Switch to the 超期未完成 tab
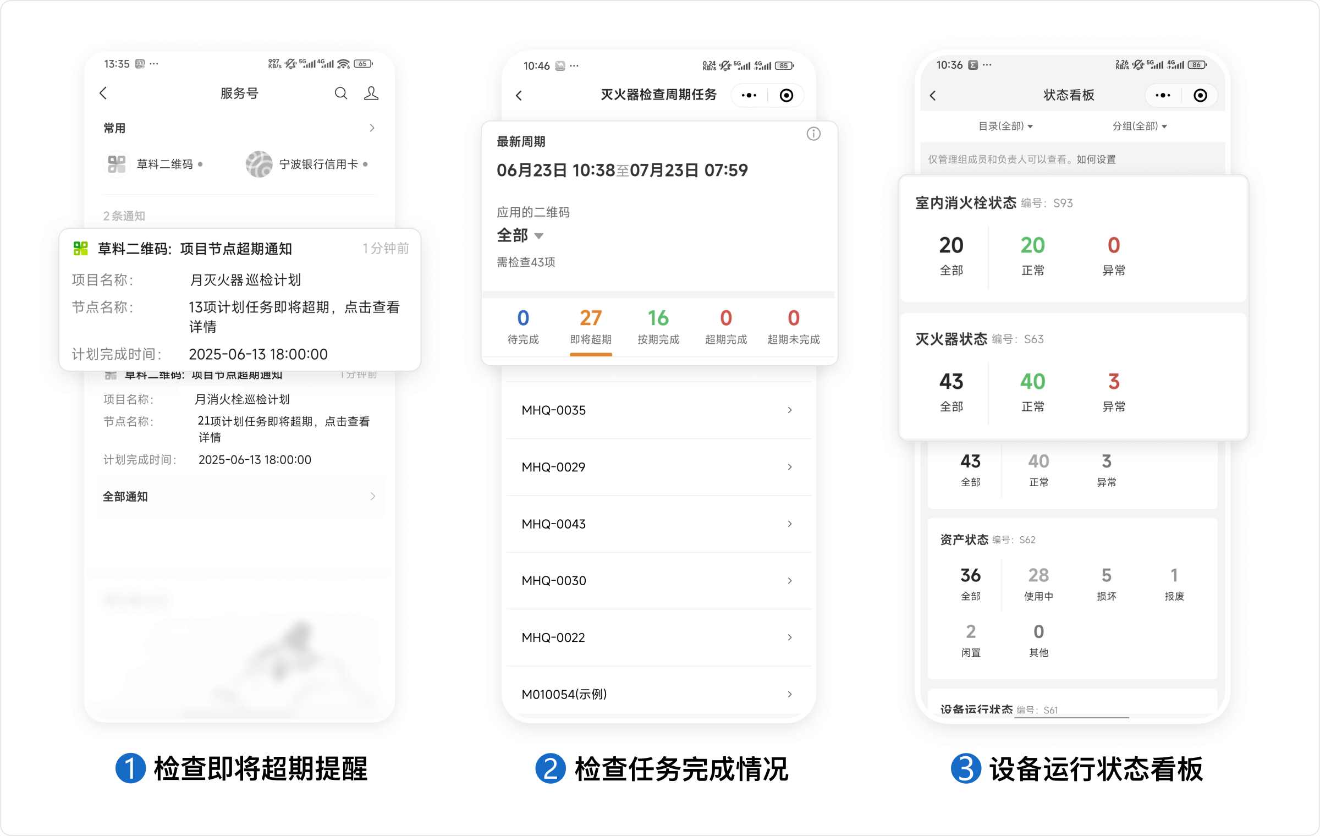Screen dimensions: 1320x836 coord(793,327)
